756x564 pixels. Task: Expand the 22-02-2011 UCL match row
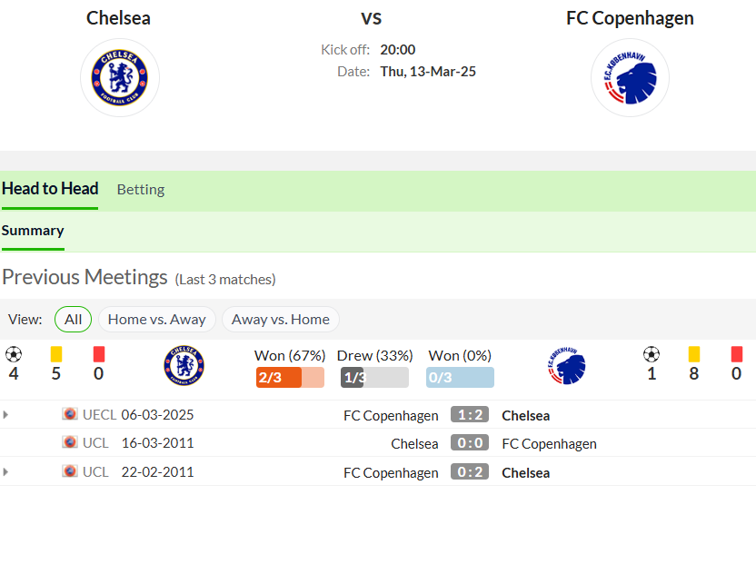tap(5, 471)
